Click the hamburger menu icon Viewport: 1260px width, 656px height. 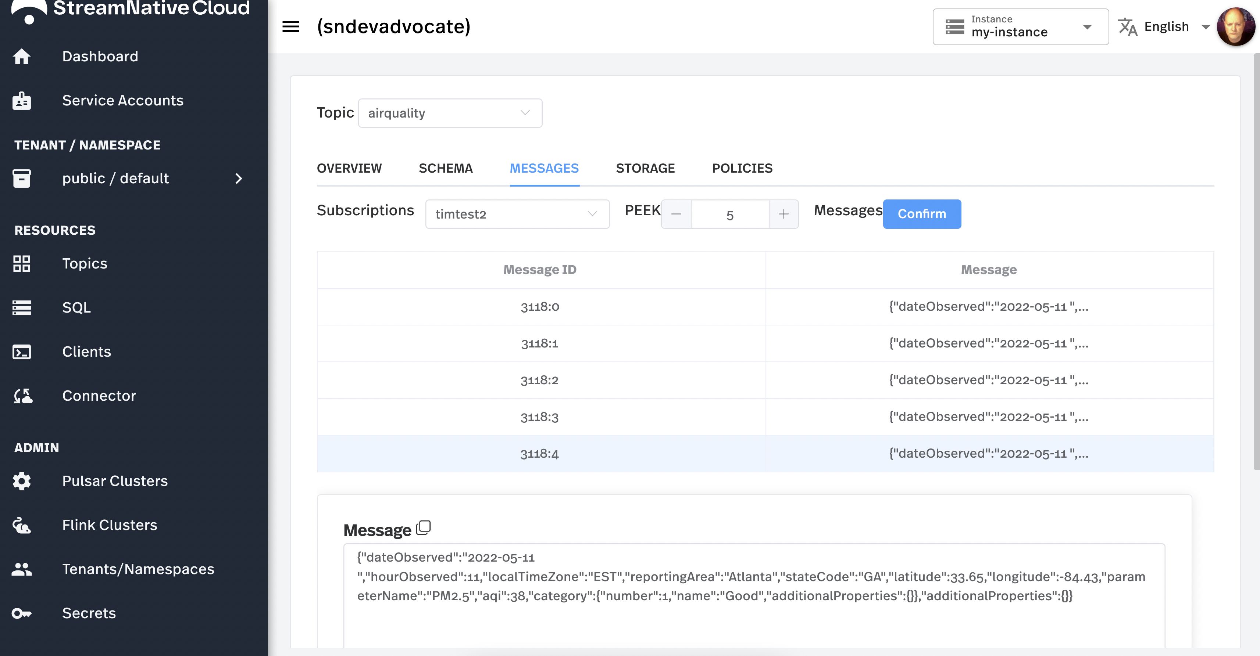pos(290,26)
